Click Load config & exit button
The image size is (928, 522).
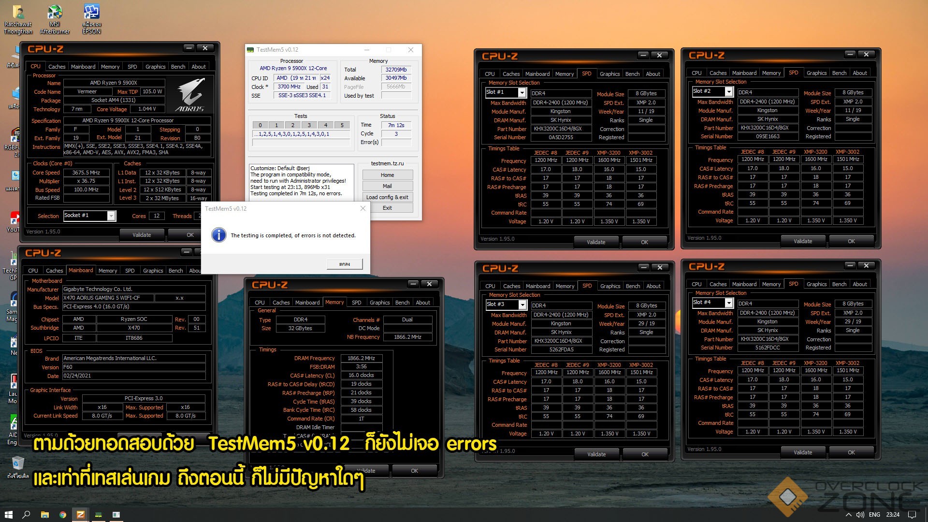pos(387,197)
